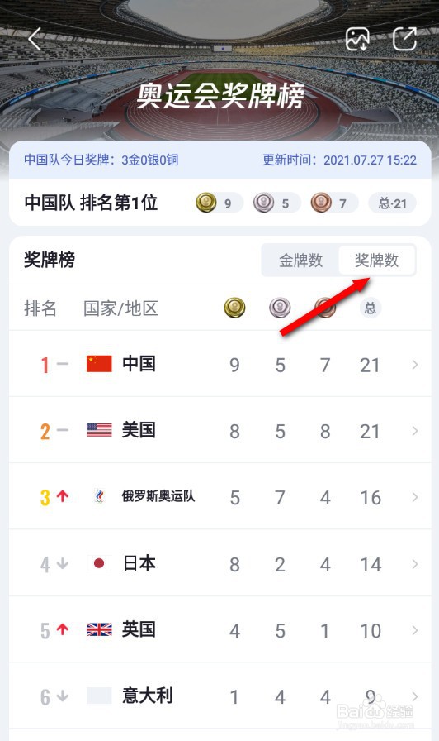Open 意大利 country entry
439x741 pixels.
220,696
